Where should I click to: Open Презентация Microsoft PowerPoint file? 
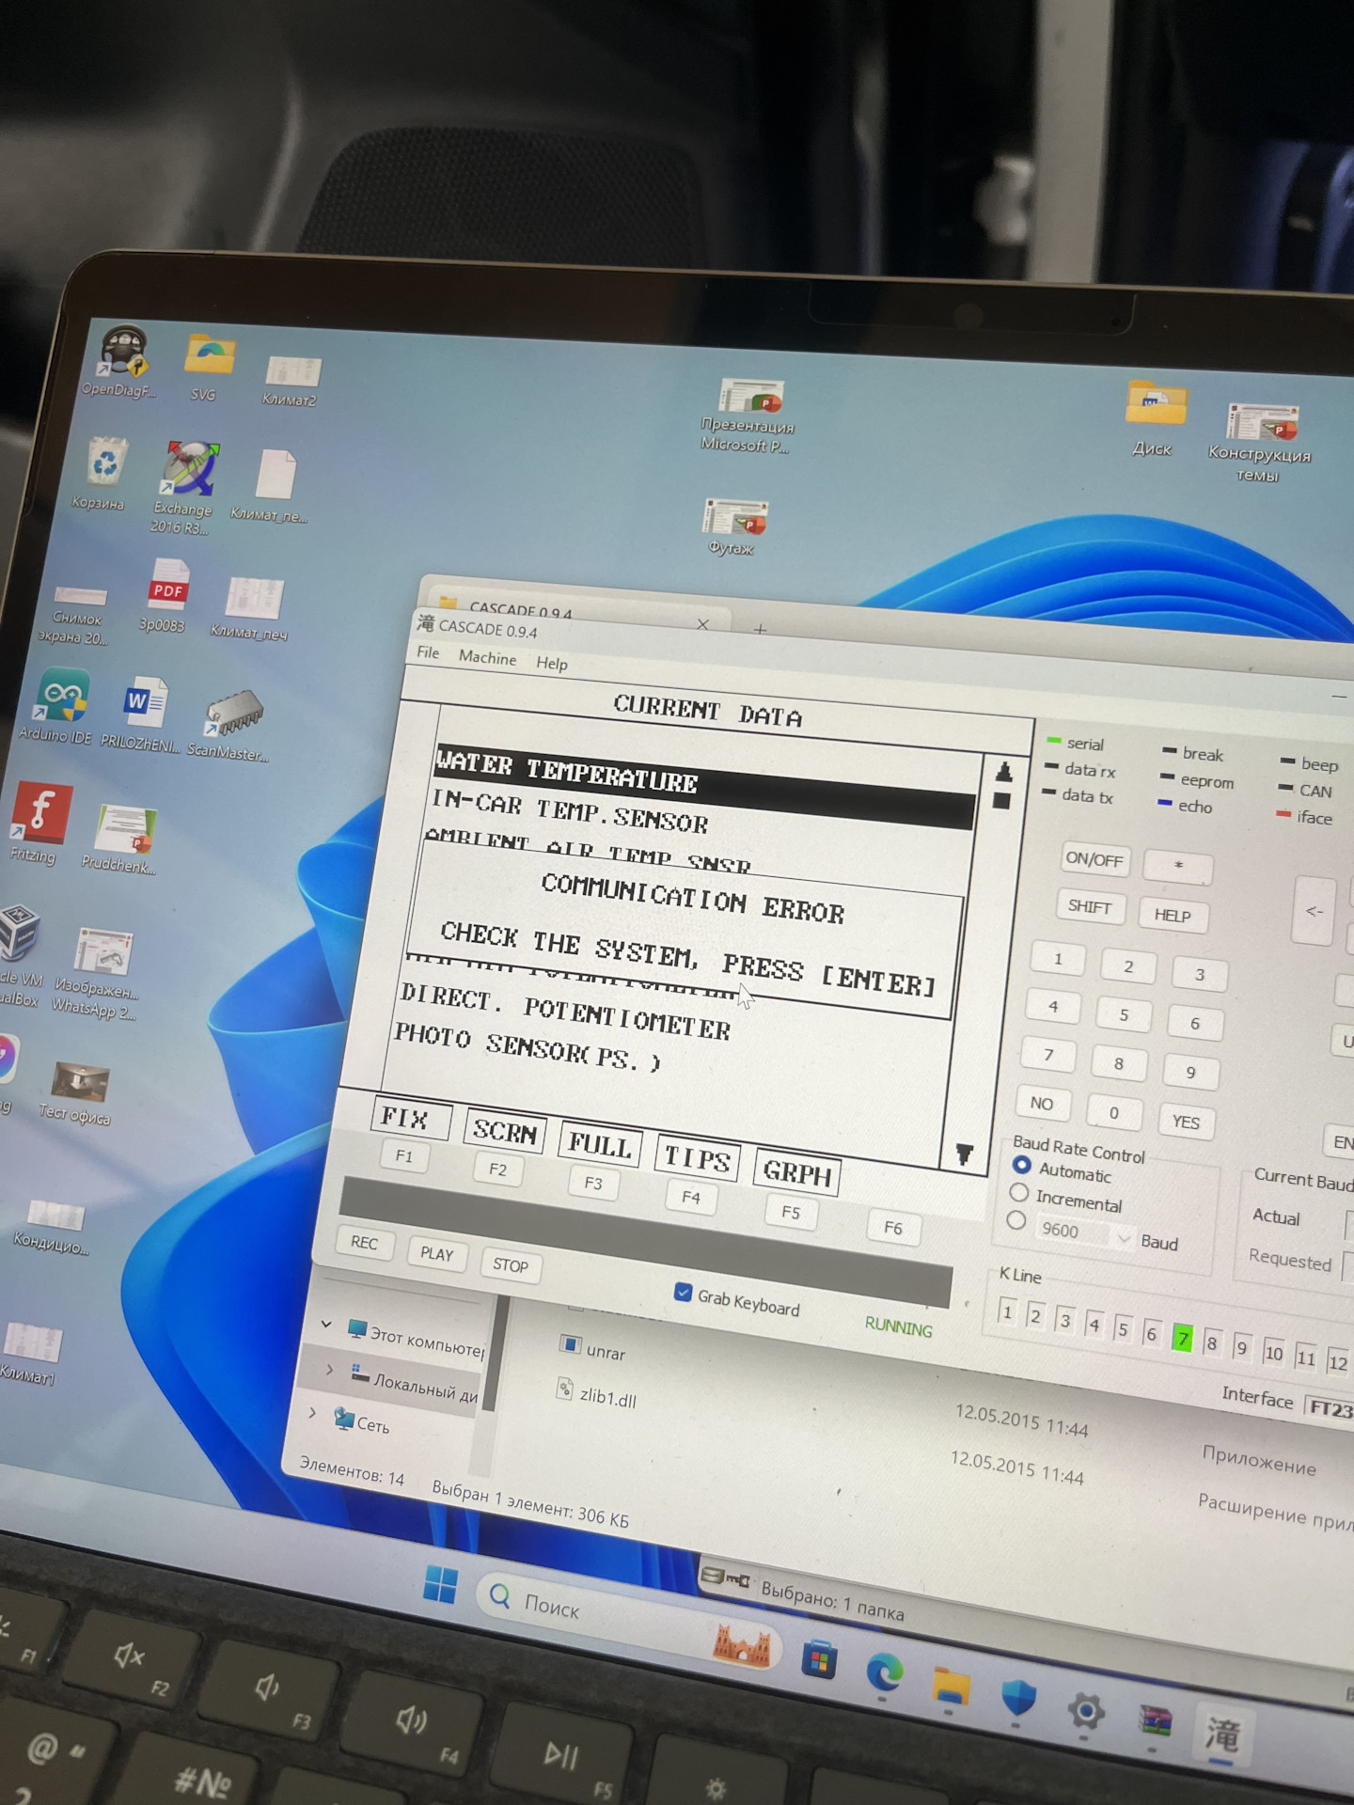click(748, 416)
